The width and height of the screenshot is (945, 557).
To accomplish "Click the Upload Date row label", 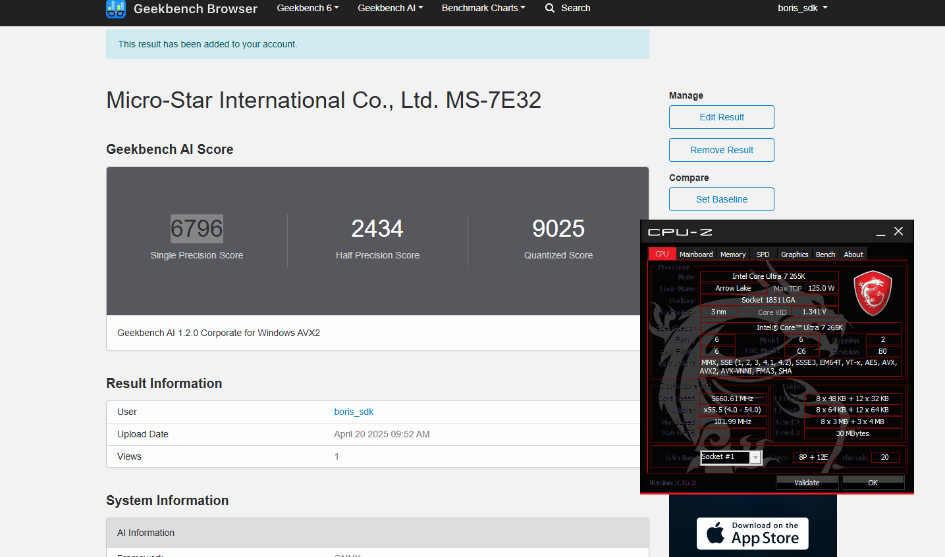I will point(143,434).
